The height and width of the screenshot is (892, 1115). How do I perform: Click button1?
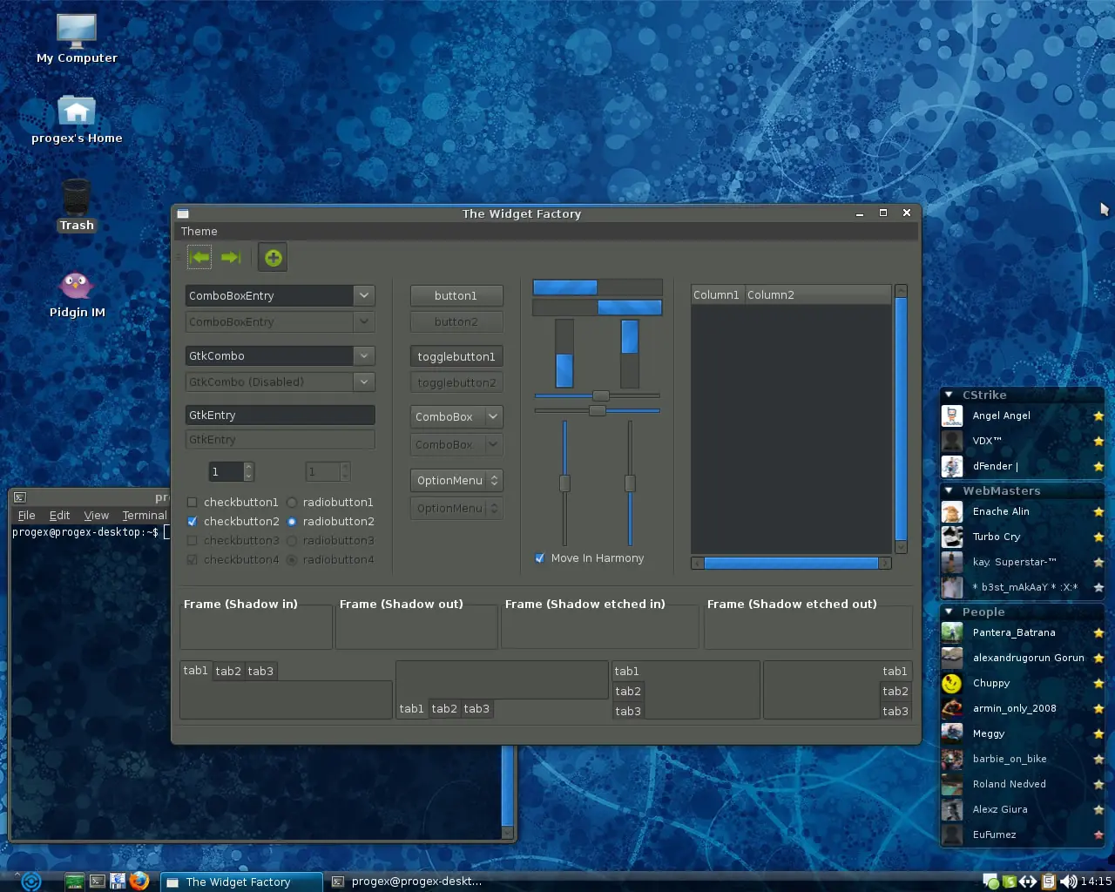point(456,295)
